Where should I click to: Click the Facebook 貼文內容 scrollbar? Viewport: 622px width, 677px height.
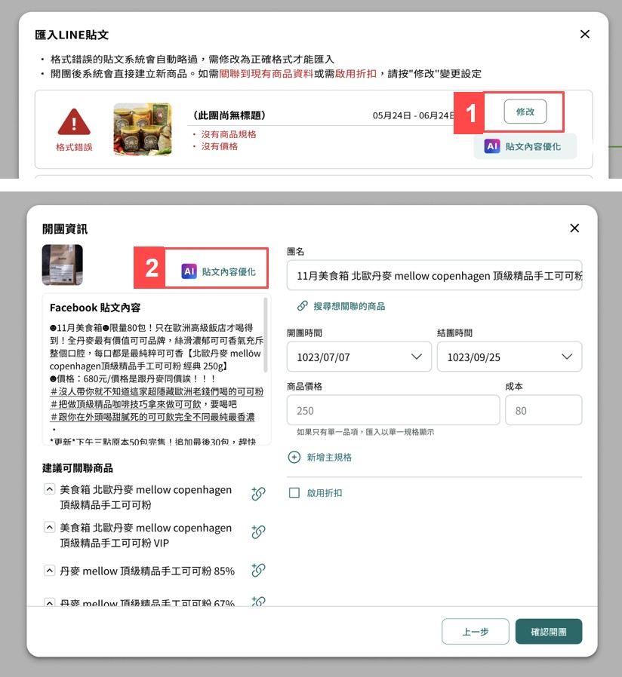tap(266, 335)
